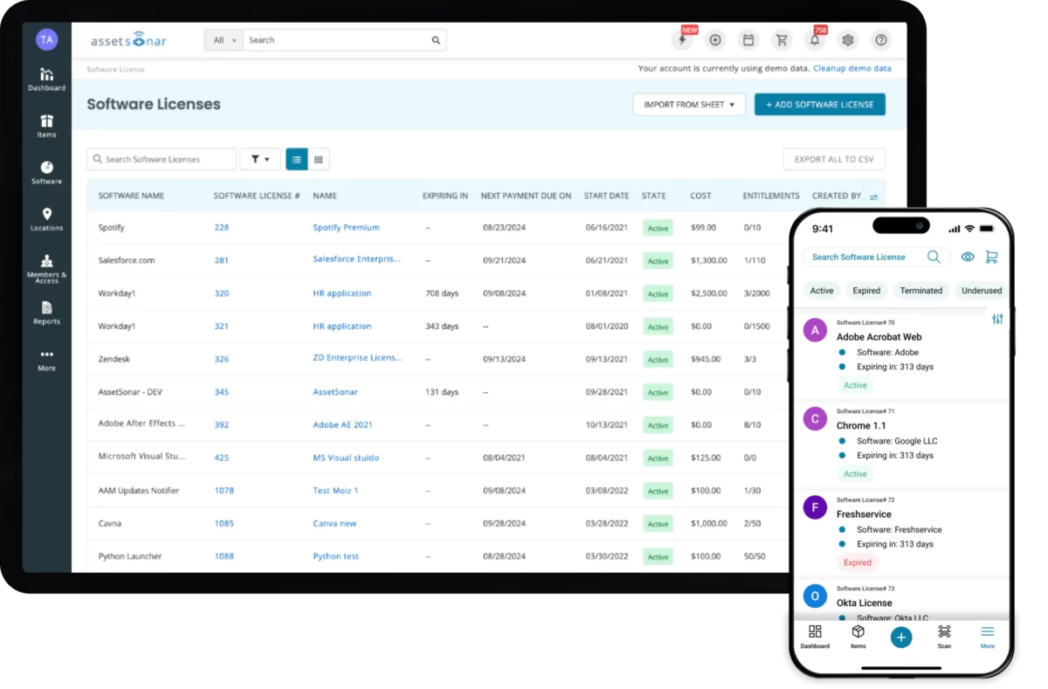Screen dimensions: 1048x689
Task: Click the Add Software License button
Action: pos(819,105)
